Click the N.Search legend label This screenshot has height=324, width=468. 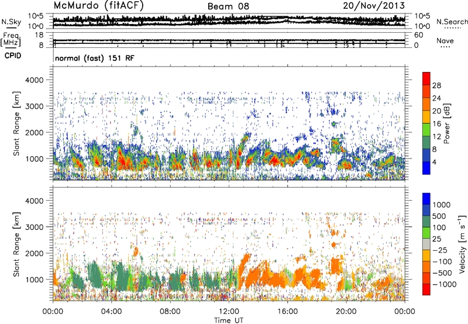click(x=452, y=22)
